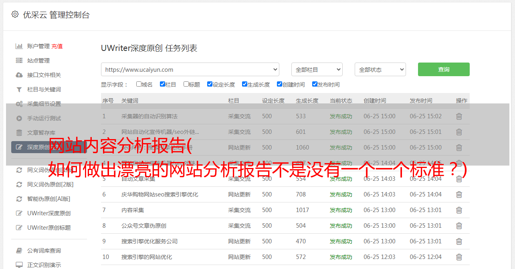This screenshot has height=269, width=515.
Task: Open 同义词伪原创[2版] sidebar link
Action: (x=50, y=184)
